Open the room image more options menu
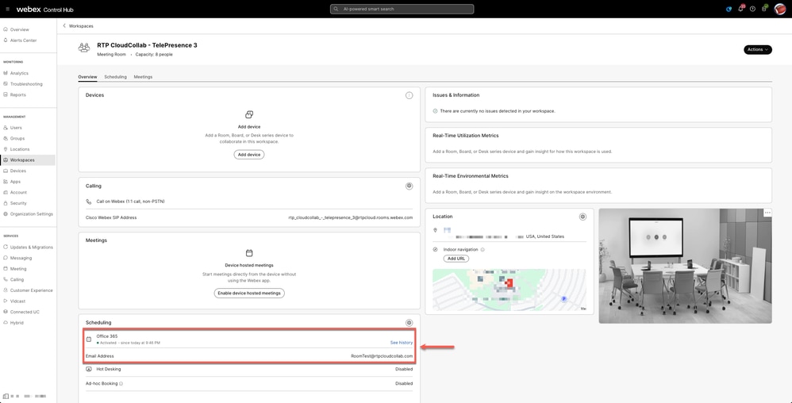This screenshot has height=403, width=792. point(767,213)
